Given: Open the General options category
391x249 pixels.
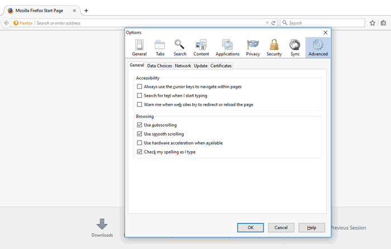Looking at the screenshot, I should coord(139,47).
